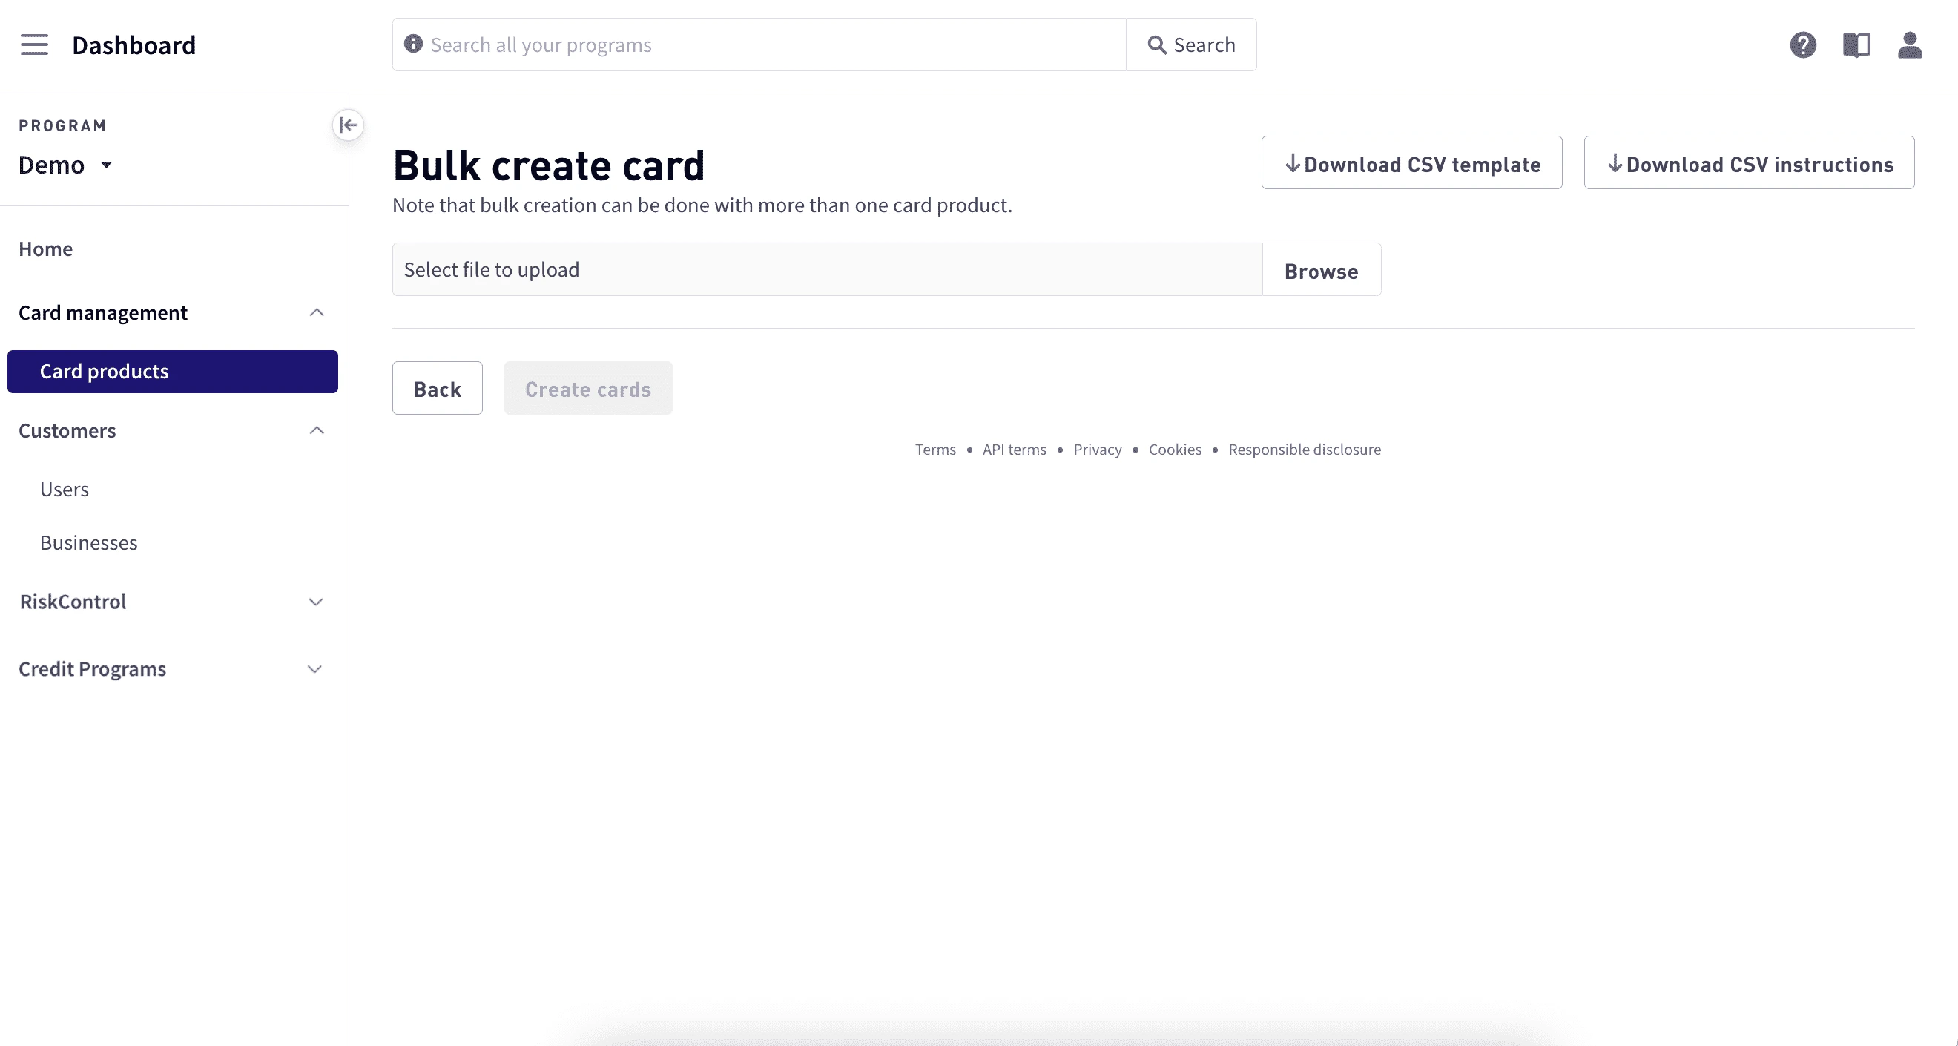
Task: Click Browse to choose a file
Action: (x=1321, y=270)
